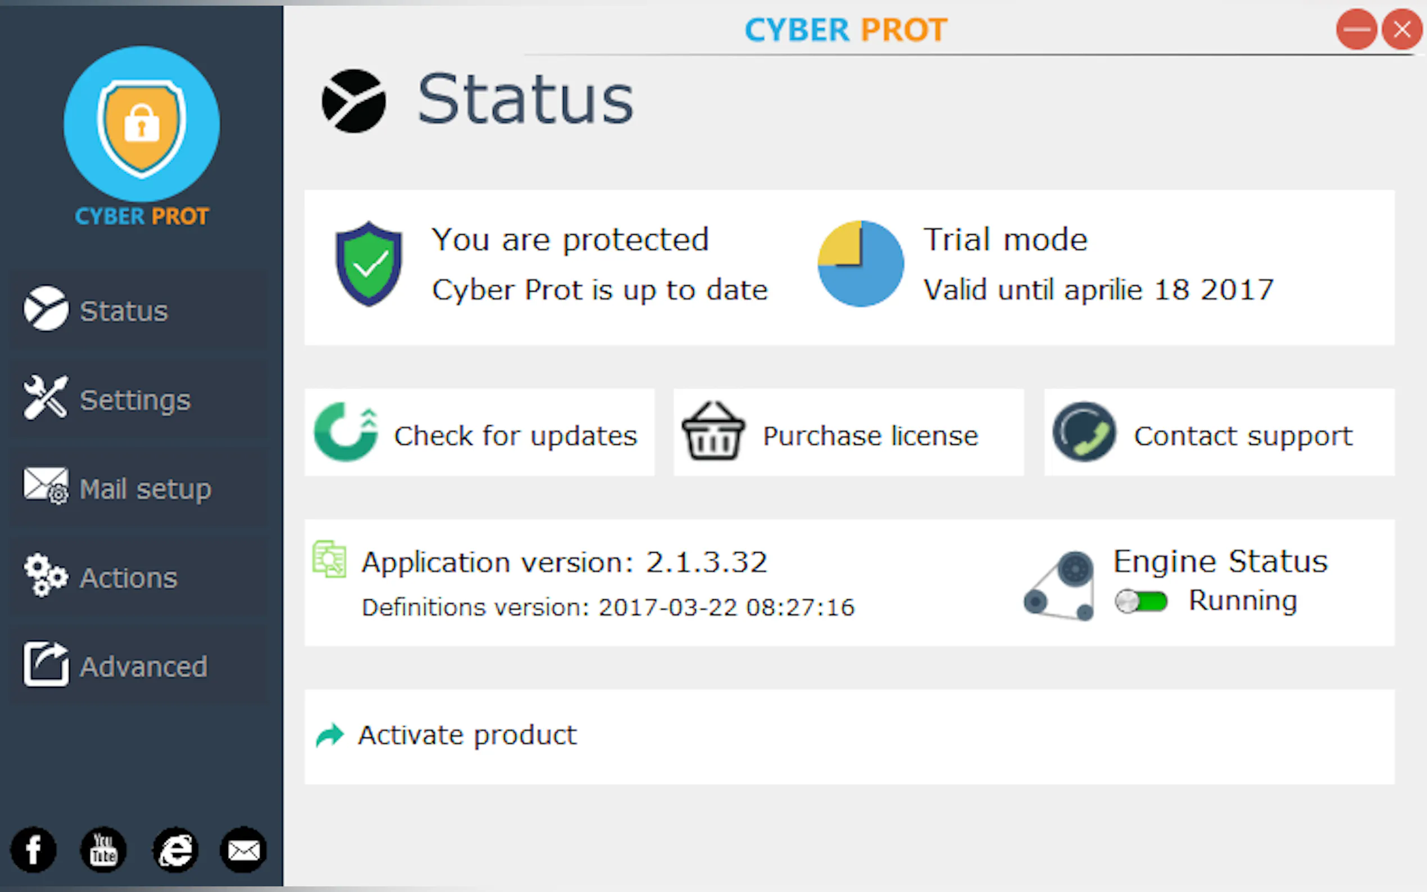Select Actions in the sidebar

click(128, 578)
